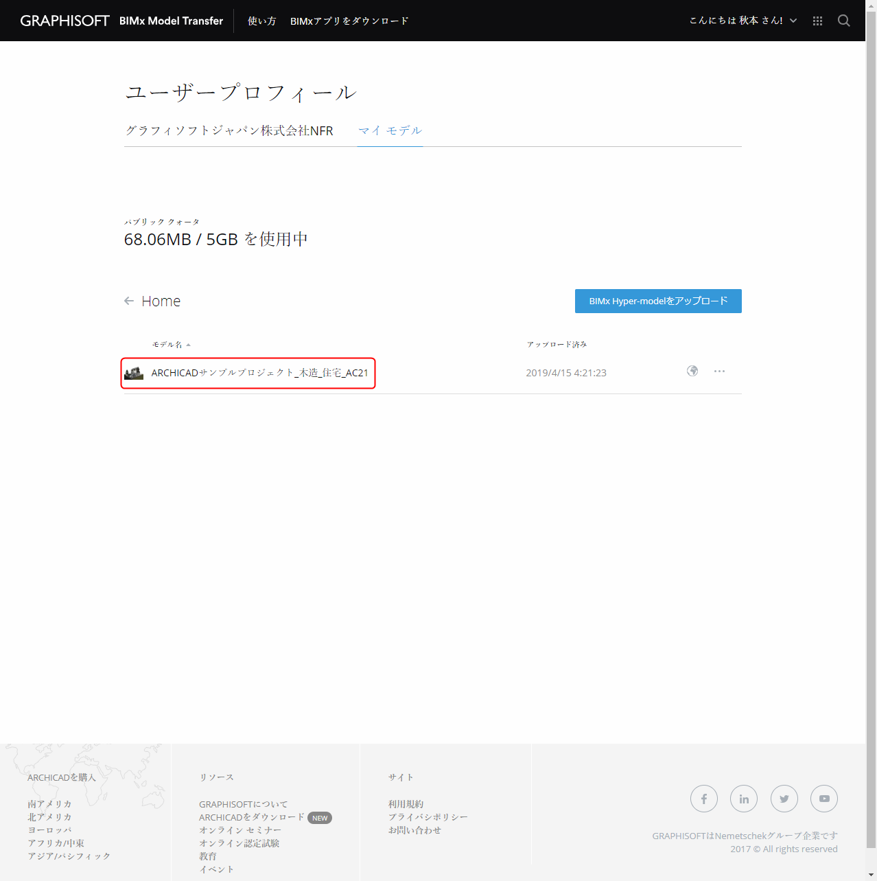Click the search magnifier icon
Image resolution: width=877 pixels, height=881 pixels.
coord(844,21)
